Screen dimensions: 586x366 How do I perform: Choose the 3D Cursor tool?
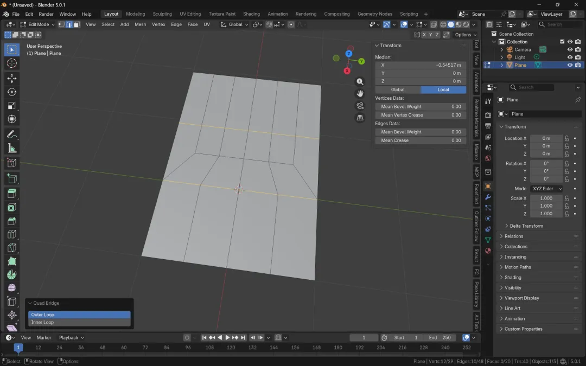(11, 64)
